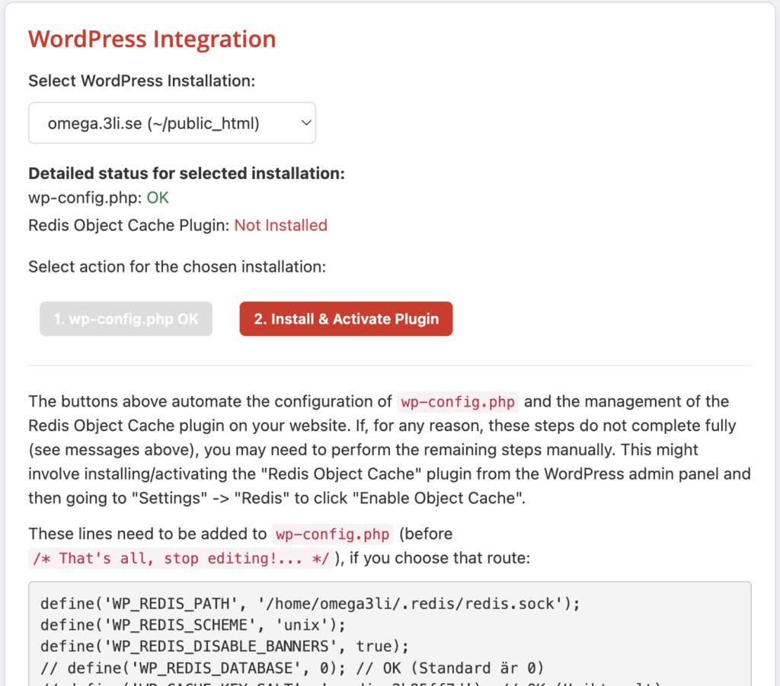Click the first wp-config.php inline code tag
The height and width of the screenshot is (686, 780).
coord(458,402)
